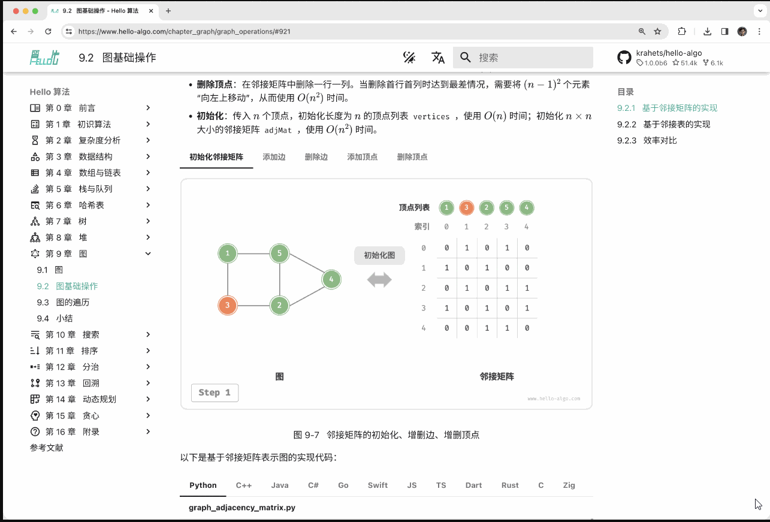Select the C++ code tab

243,485
